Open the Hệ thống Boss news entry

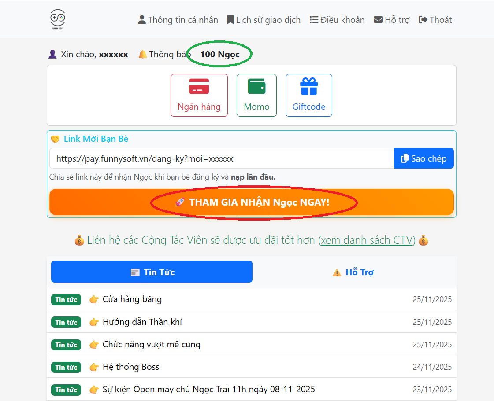click(x=131, y=367)
